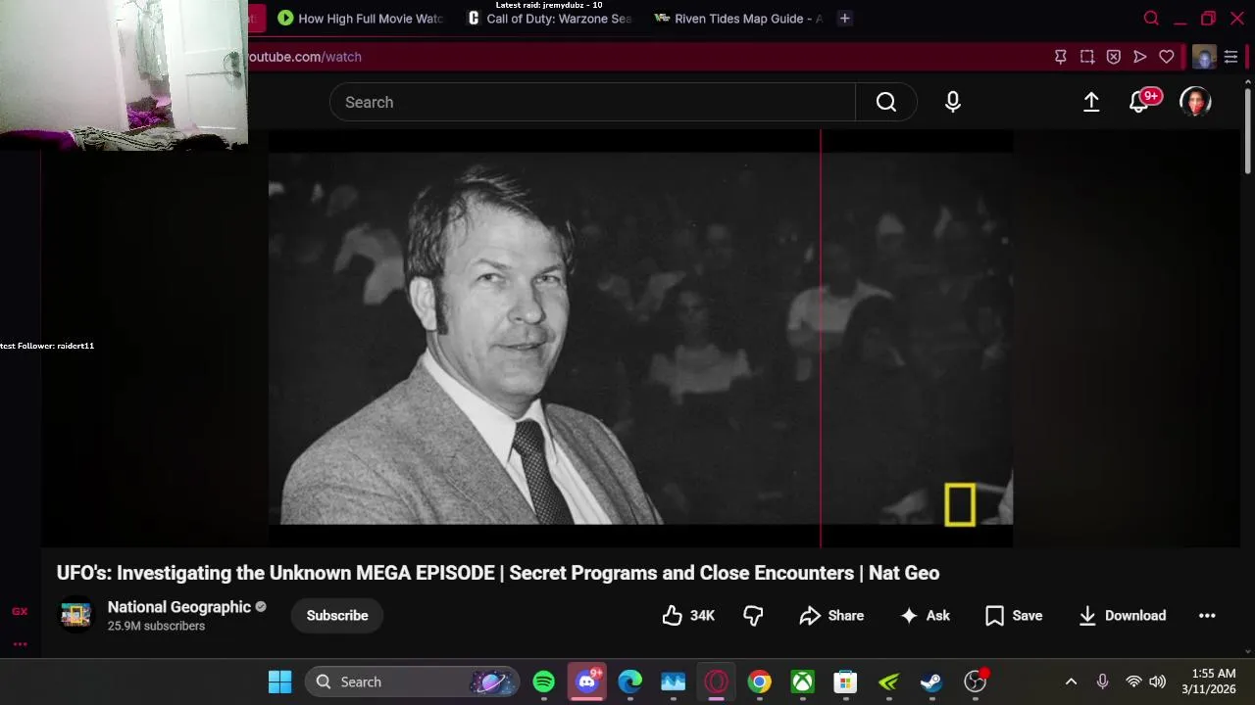Click the browser address bar URL
Viewport: 1255px width, 705px height.
[305, 57]
